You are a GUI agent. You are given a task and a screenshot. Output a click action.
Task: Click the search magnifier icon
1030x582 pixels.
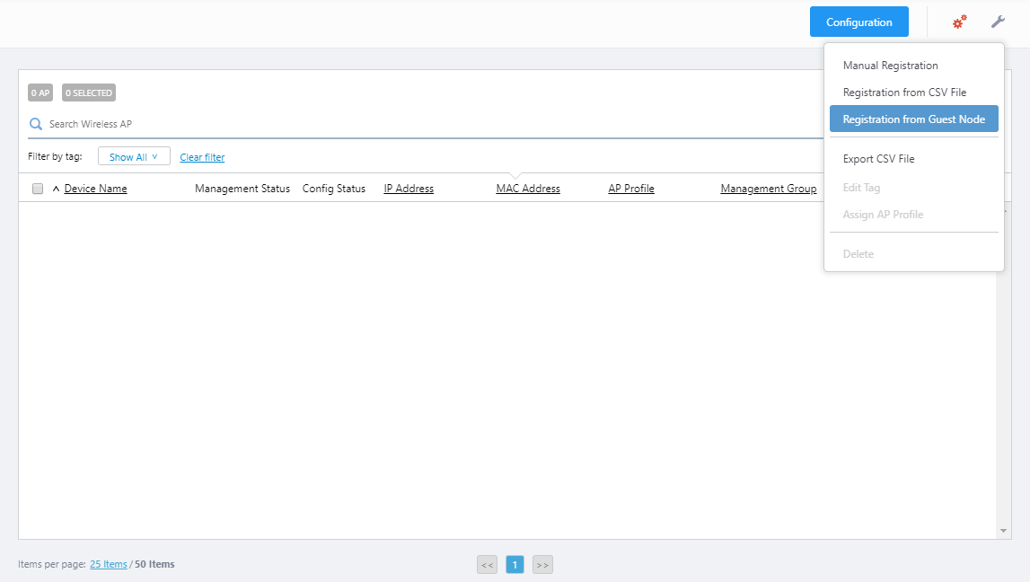(36, 124)
